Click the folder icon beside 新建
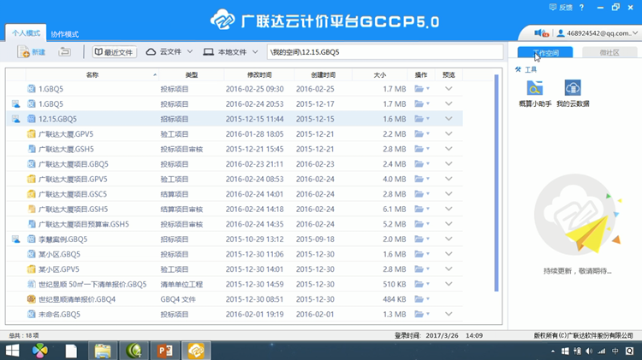Screen dimensions: 642x360 click(x=64, y=52)
